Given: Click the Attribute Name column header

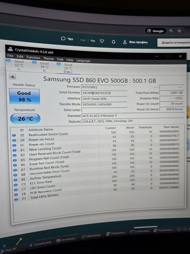Looking at the screenshot, I should point(41,130).
